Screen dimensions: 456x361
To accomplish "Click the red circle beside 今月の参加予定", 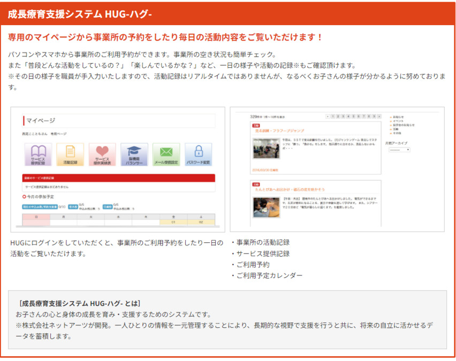I will 24,197.
